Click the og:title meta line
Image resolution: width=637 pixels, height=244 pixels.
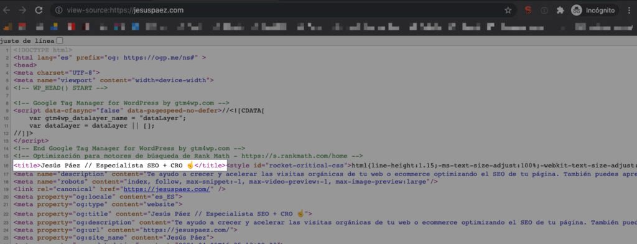point(163,214)
